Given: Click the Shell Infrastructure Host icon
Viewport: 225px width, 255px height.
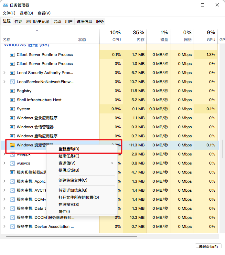Looking at the screenshot, I should point(12,100).
